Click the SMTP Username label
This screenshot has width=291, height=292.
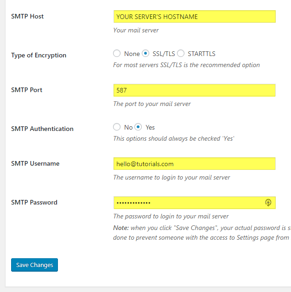35,163
